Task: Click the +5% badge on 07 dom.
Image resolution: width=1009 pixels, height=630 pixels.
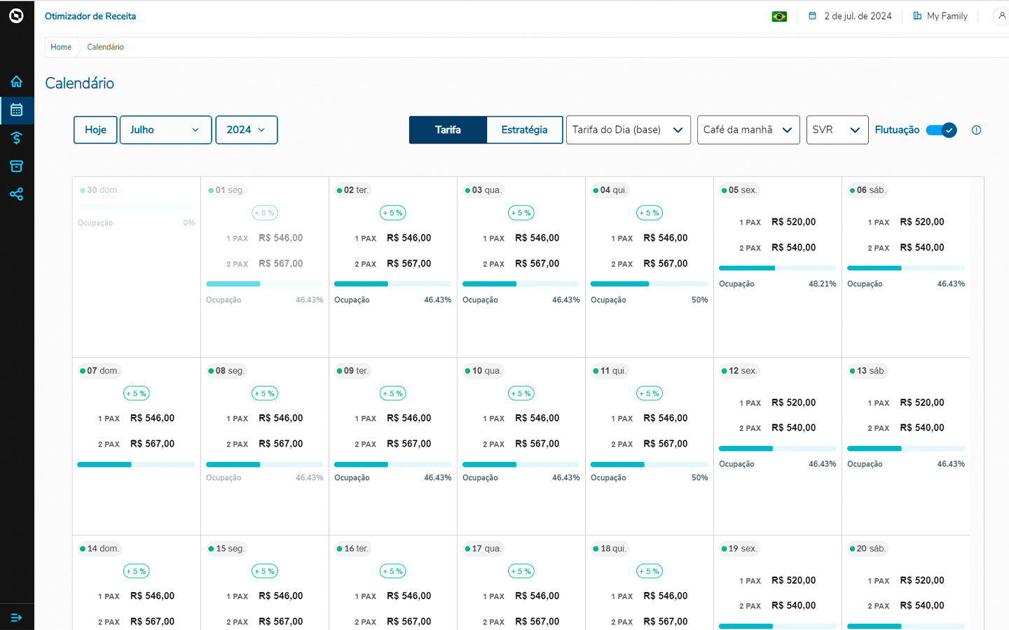Action: coord(137,393)
